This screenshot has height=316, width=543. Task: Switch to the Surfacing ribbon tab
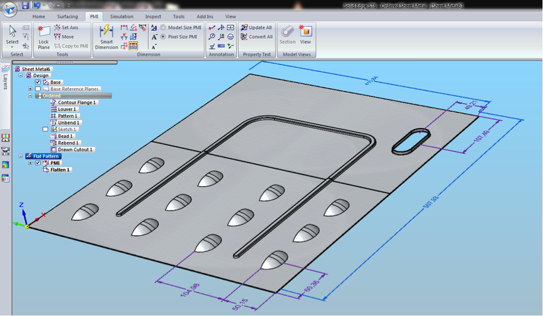[67, 16]
